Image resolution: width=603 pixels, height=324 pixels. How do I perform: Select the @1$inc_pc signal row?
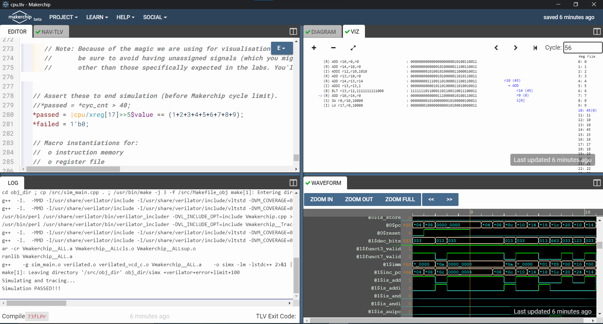point(387,272)
